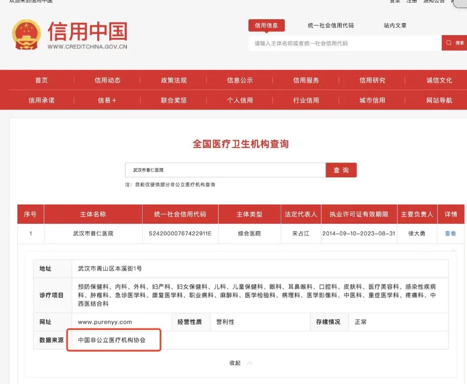Click the red 查询 button
This screenshot has height=384, width=467.
[341, 170]
